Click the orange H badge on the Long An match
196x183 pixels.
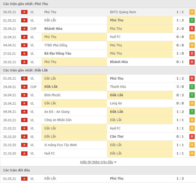pyautogui.click(x=192, y=103)
